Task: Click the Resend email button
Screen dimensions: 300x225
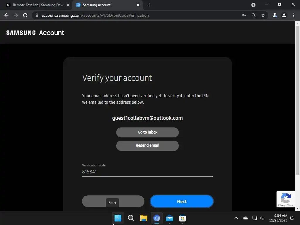Action: pyautogui.click(x=148, y=146)
